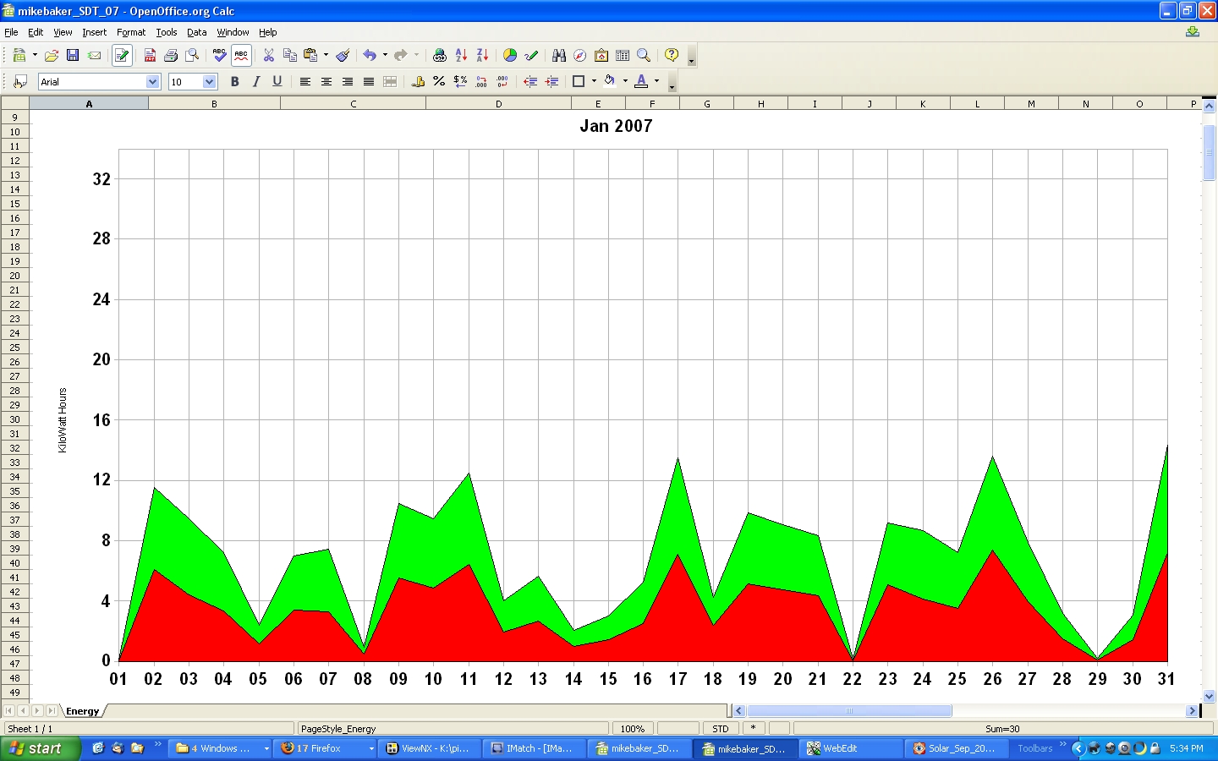Expand the Arial font name dropdown
The height and width of the screenshot is (761, 1218).
[153, 82]
